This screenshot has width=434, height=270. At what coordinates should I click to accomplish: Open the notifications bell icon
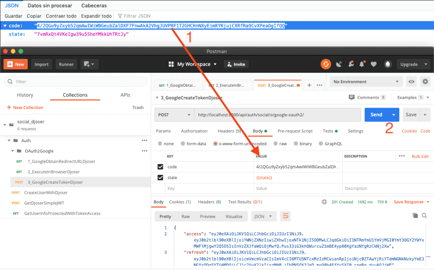click(x=362, y=64)
